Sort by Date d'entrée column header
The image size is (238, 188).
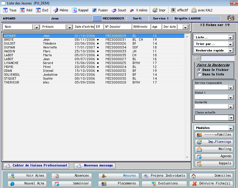point(84,27)
